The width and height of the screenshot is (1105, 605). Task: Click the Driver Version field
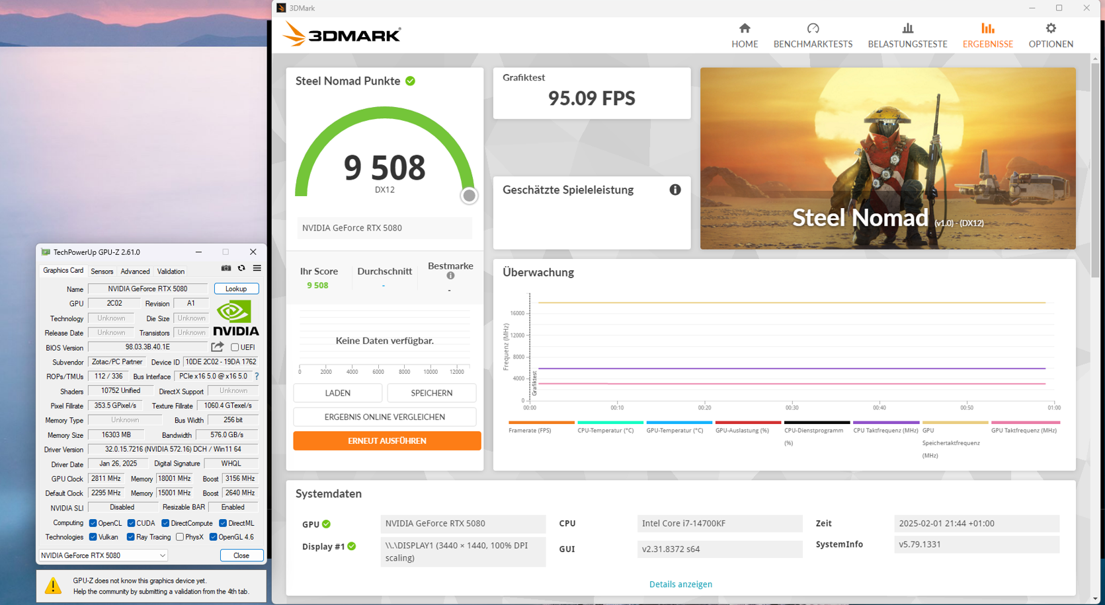(173, 449)
